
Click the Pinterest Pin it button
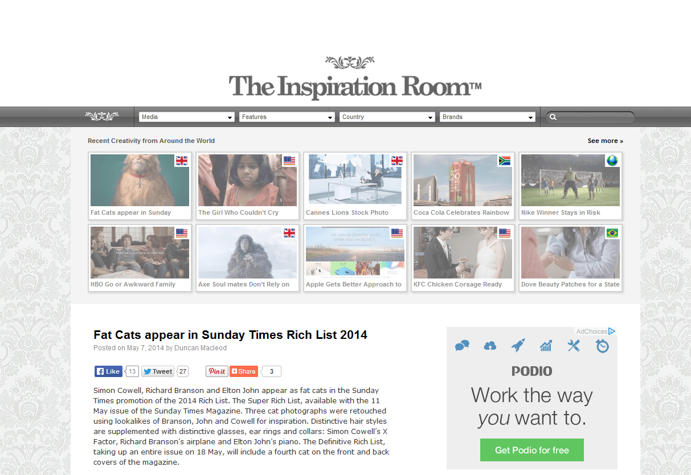tap(216, 371)
